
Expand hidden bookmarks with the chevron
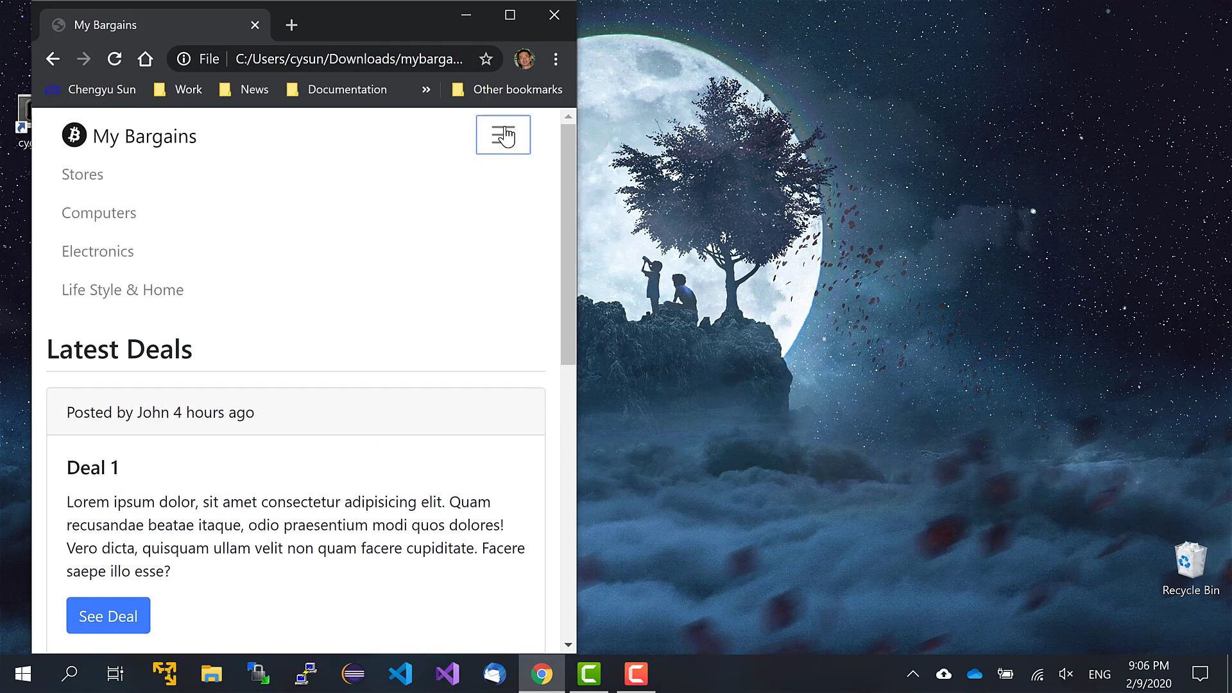(x=426, y=90)
